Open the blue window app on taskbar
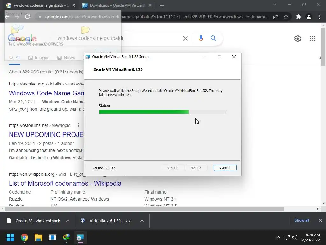 53,237
